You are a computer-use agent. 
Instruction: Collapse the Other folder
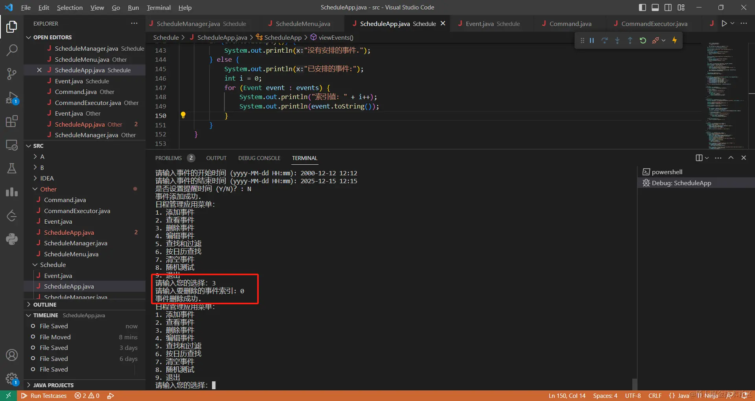click(85, 189)
